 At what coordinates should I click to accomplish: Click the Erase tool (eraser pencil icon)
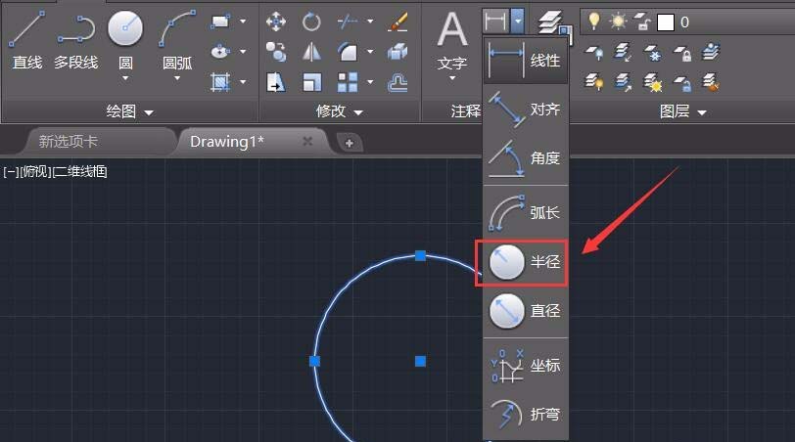pyautogui.click(x=397, y=22)
